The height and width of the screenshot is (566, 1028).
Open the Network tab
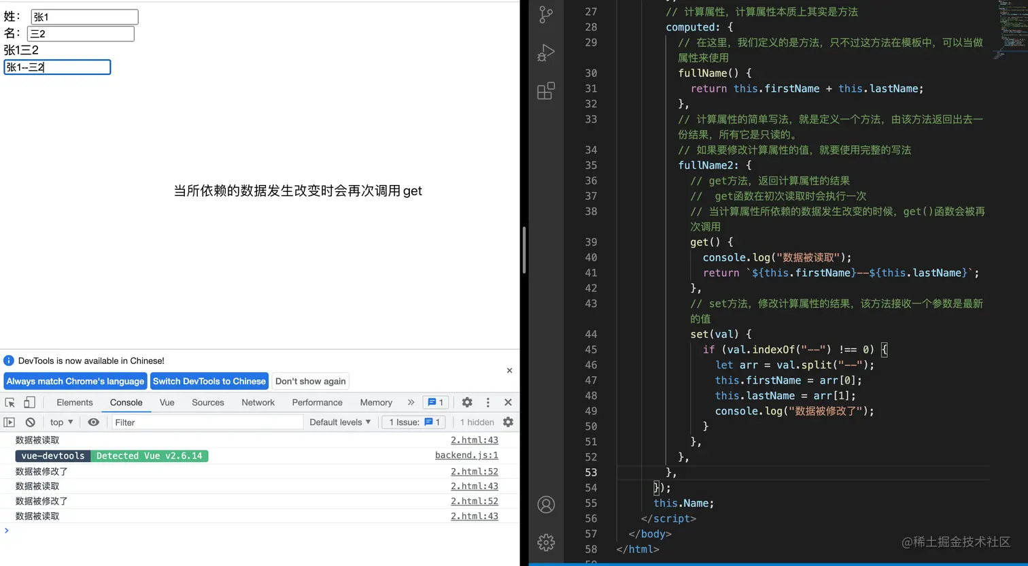tap(258, 403)
